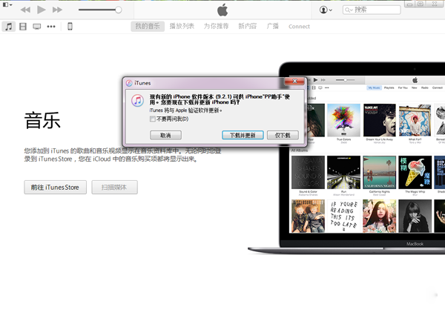Click the Music library note icon
Image resolution: width=445 pixels, height=321 pixels.
click(x=8, y=27)
